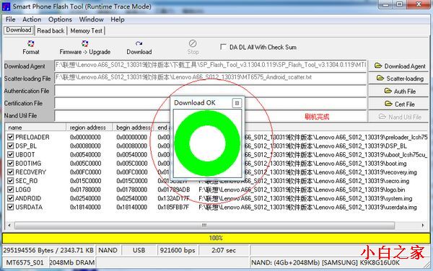433x271 pixels.
Task: Start flashing with the Download toolbar icon
Action: coord(139,44)
